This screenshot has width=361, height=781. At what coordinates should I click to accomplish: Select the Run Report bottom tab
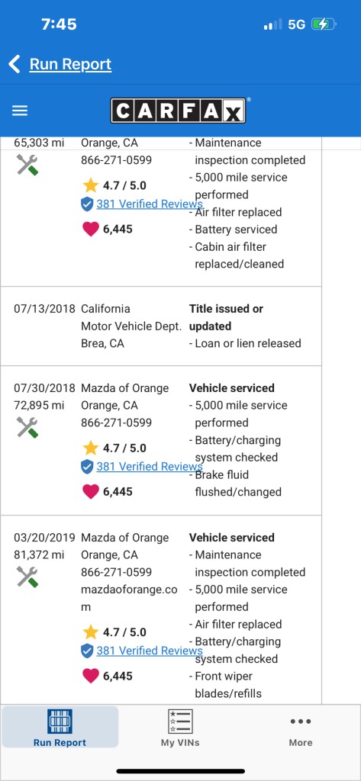(x=60, y=727)
